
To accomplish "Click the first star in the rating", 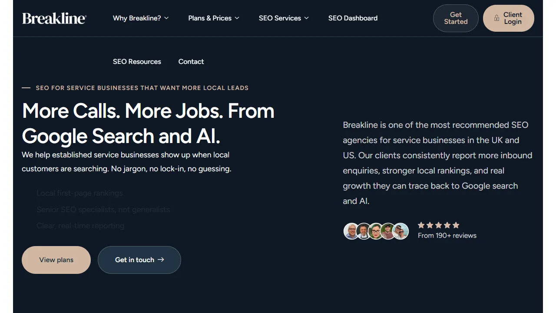I will (421, 225).
